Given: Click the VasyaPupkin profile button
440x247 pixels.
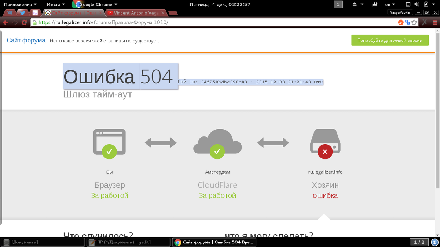Looking at the screenshot, I should click(400, 12).
